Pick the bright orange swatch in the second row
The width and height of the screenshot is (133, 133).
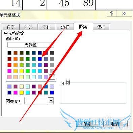[x=16, y=59]
